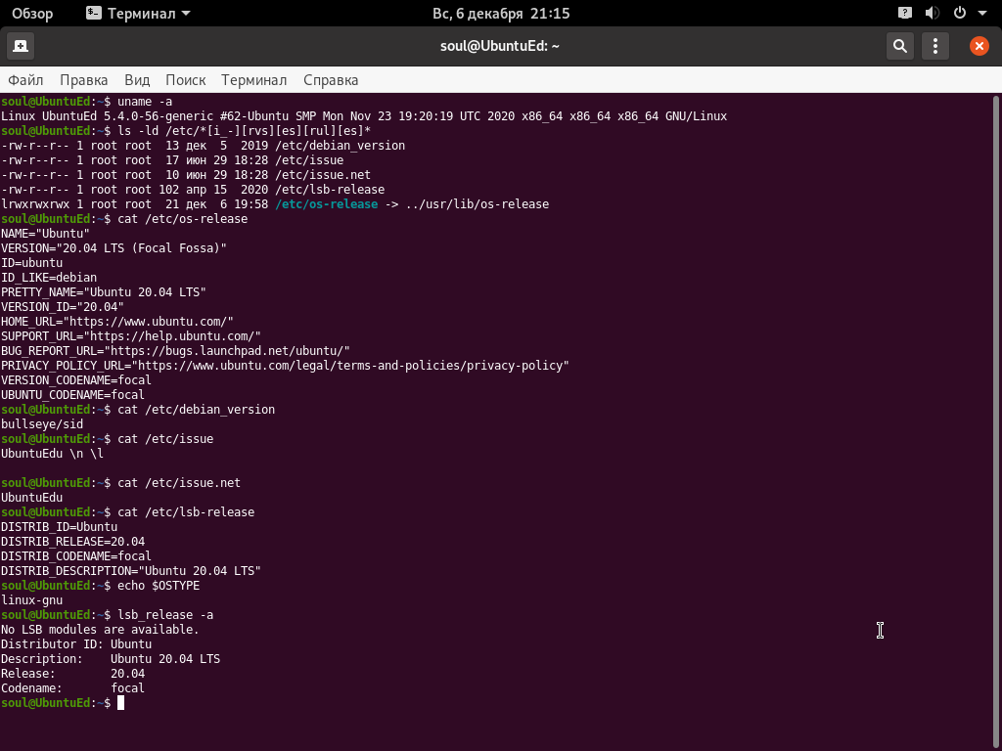The width and height of the screenshot is (1002, 751).
Task: Open the clock showing Вс, 6 декабря 21:15
Action: [501, 14]
